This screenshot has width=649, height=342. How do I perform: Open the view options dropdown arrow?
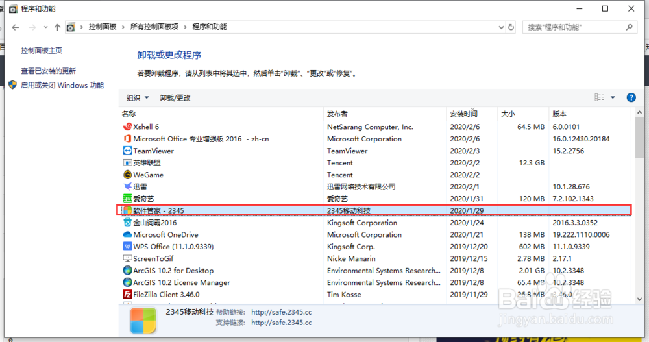pos(613,98)
